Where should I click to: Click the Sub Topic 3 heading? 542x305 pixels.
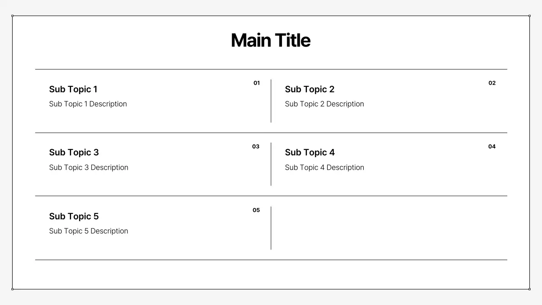tap(74, 152)
